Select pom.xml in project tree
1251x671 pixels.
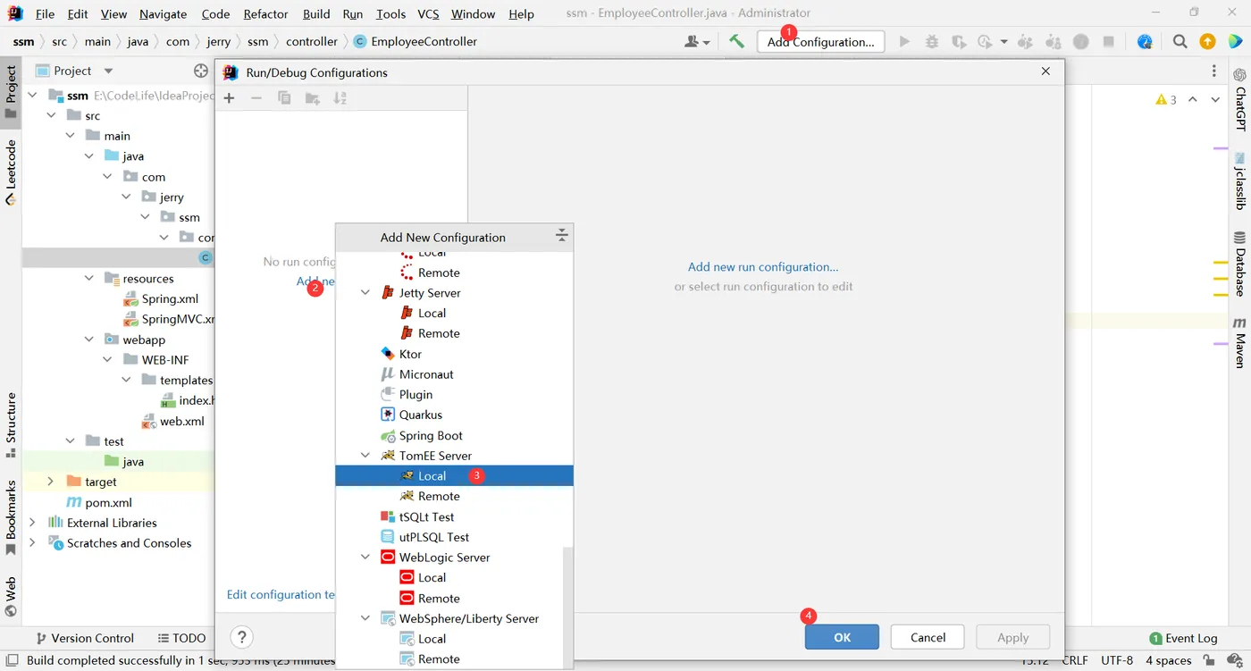(108, 502)
